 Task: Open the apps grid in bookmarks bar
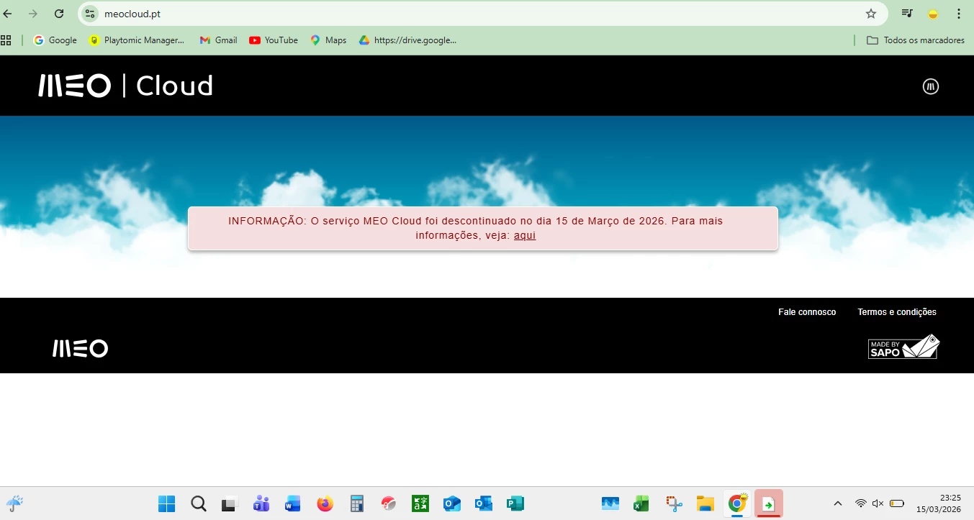pyautogui.click(x=6, y=40)
